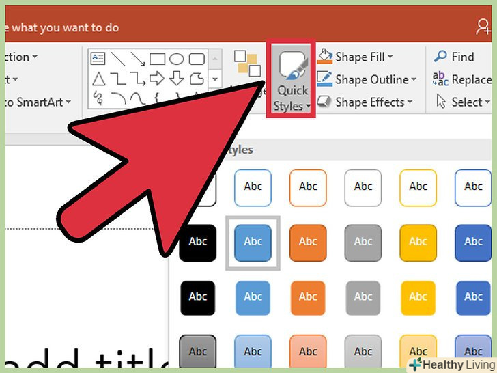
Task: Apply orange outline white Abc style
Action: [x=308, y=188]
